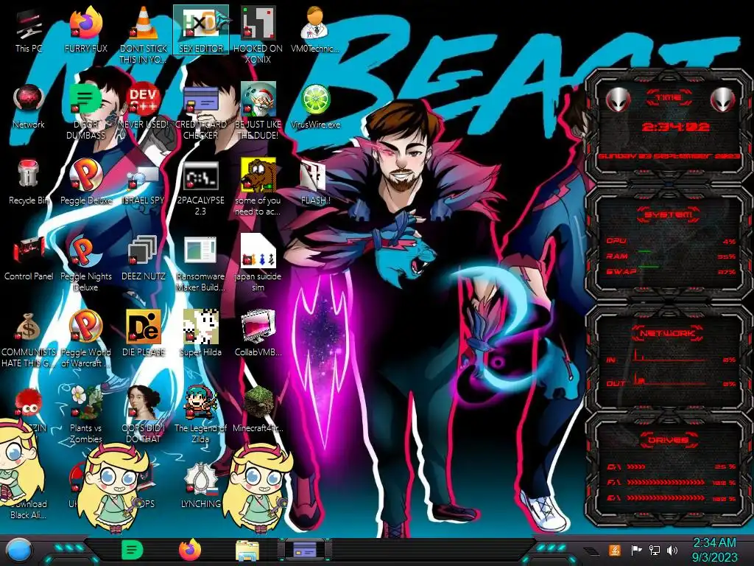The image size is (754, 566).
Task: Select the portrait icon OOPS DID I DO THAT
Action: pos(144,415)
